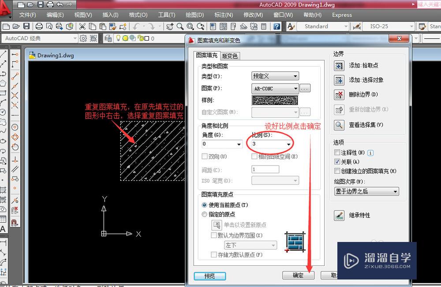The image size is (441, 287).
Task: Click the help question mark icon
Action: (x=277, y=26)
